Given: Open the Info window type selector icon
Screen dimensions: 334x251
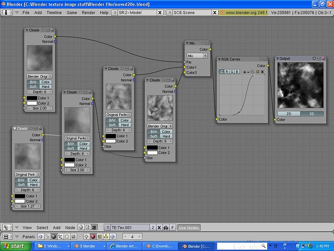Looking at the screenshot, I should pos(8,13).
